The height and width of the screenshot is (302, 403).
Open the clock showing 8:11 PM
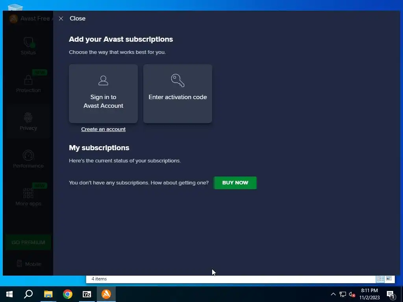point(369,294)
